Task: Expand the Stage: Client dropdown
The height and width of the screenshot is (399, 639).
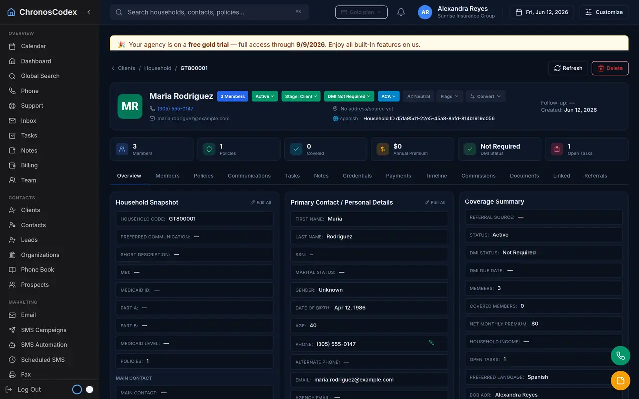Action: pos(301,96)
